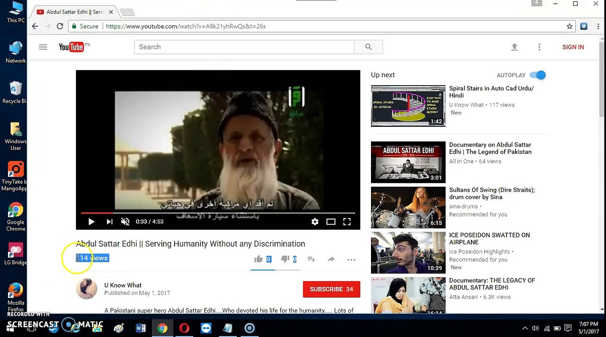Click the video title text
This screenshot has height=337, width=606.
click(x=190, y=244)
